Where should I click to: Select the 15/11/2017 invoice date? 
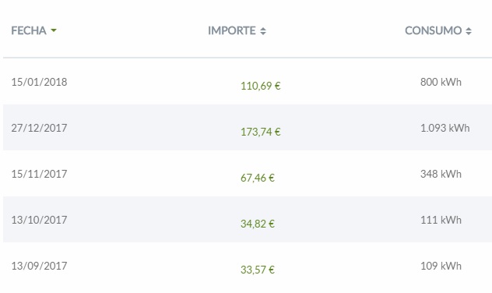point(39,174)
